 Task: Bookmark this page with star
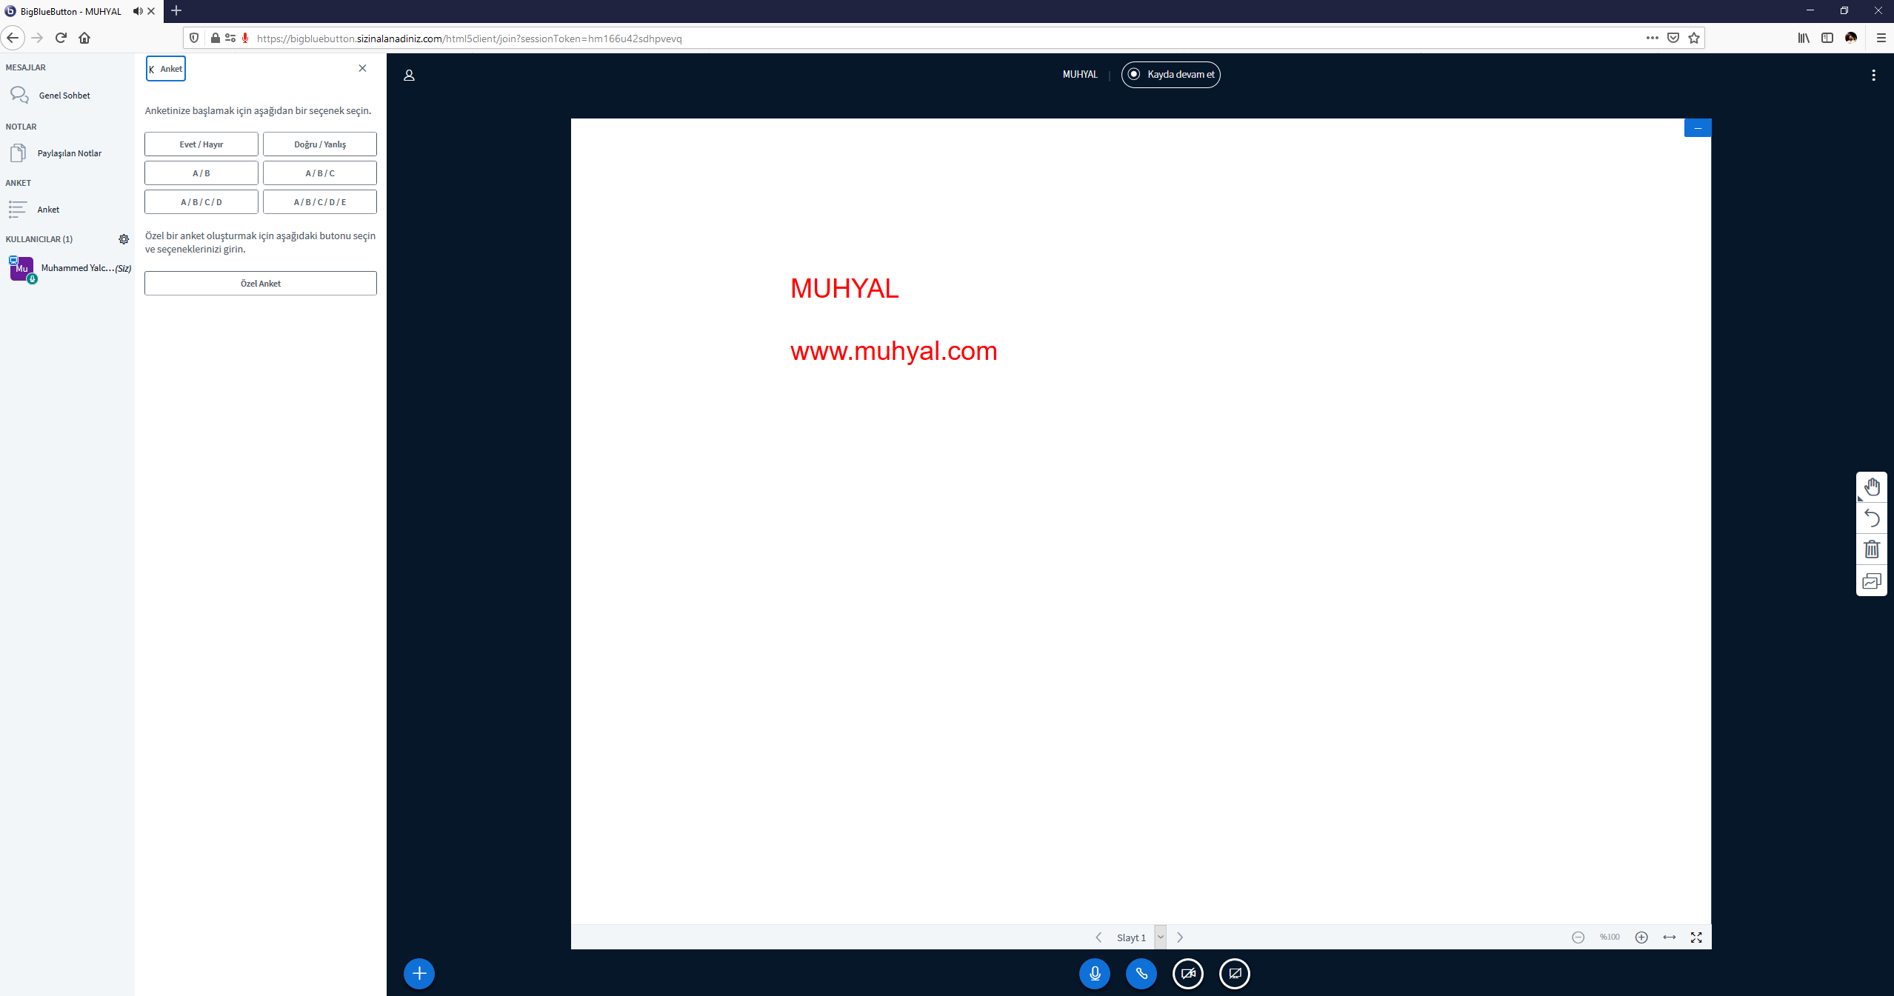[x=1694, y=38]
